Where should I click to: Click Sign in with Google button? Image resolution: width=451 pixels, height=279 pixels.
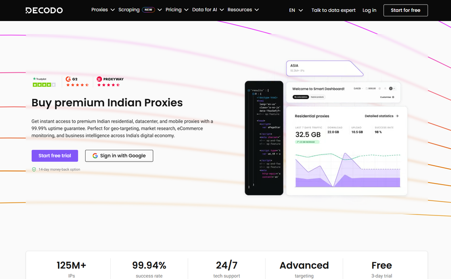tap(119, 156)
